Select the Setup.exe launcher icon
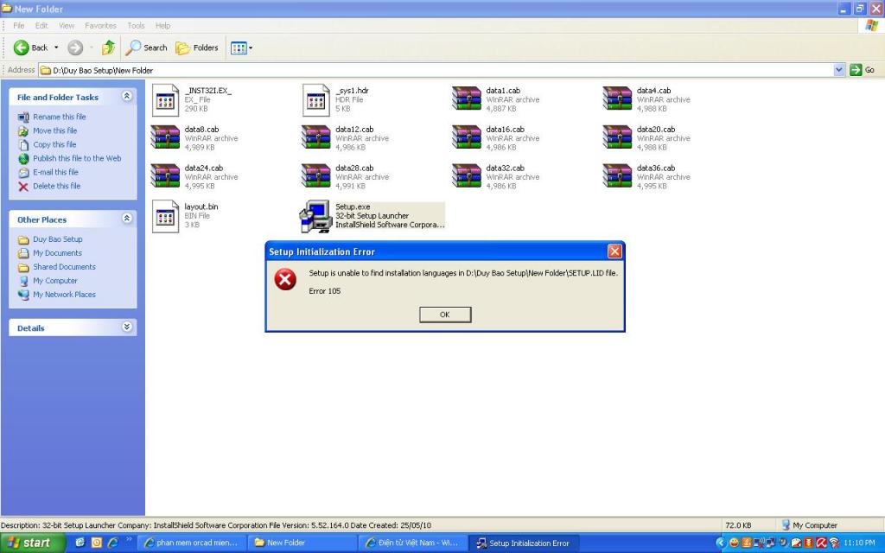This screenshot has height=553, width=885. [x=315, y=216]
